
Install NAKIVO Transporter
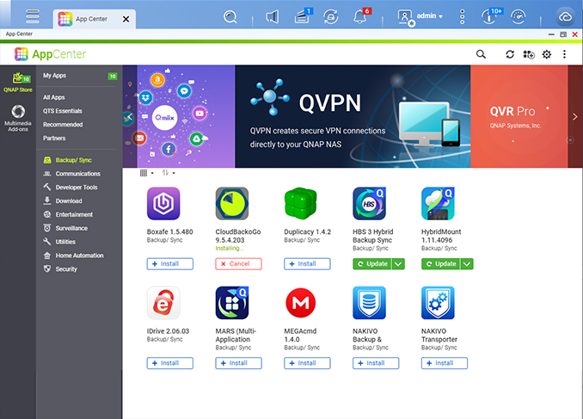point(445,363)
